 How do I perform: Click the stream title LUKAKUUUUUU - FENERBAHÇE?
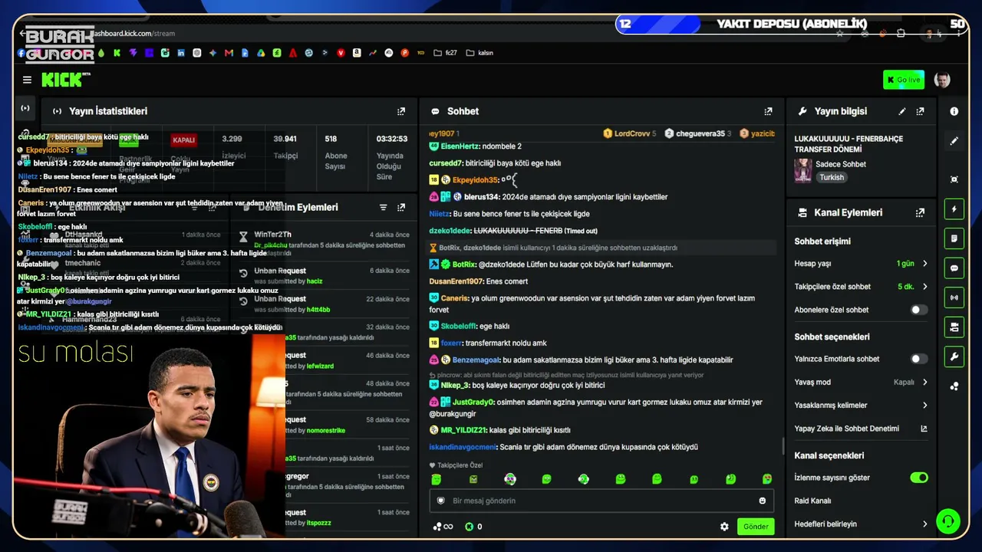point(849,144)
